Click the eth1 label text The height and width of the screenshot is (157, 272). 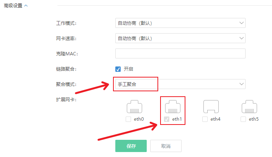(177, 119)
